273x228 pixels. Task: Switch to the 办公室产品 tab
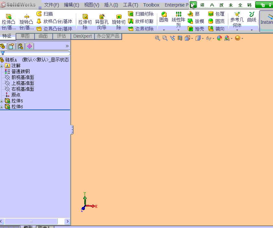click(x=108, y=36)
